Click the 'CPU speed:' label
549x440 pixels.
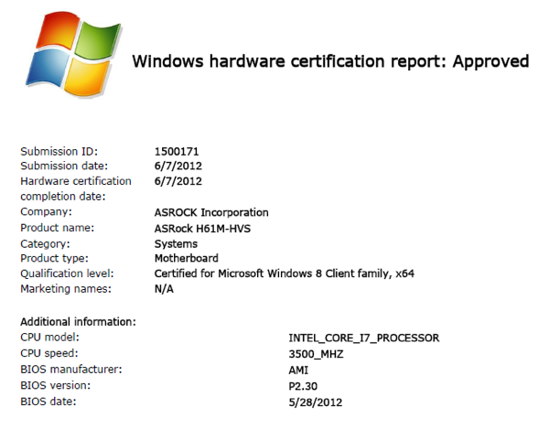tap(49, 353)
